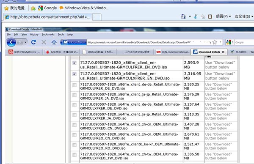254x164 pixels.
Task: Check the x64fre de-de Retail Ultimate checkbox
Action: coord(75,105)
